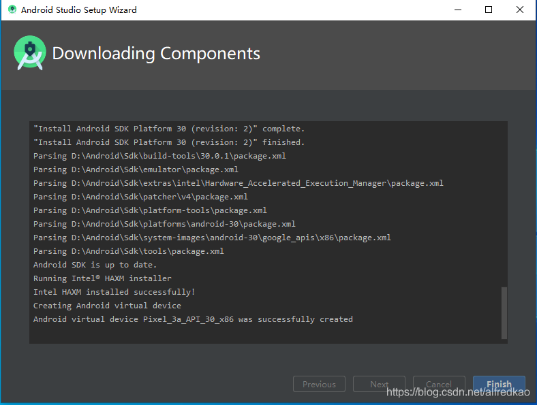Click the log panel vertical scrollbar thumb
The image size is (537, 405).
pos(504,313)
